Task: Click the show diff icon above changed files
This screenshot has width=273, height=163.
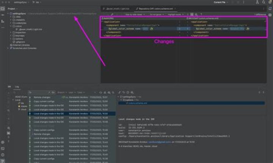Action: click(x=119, y=93)
